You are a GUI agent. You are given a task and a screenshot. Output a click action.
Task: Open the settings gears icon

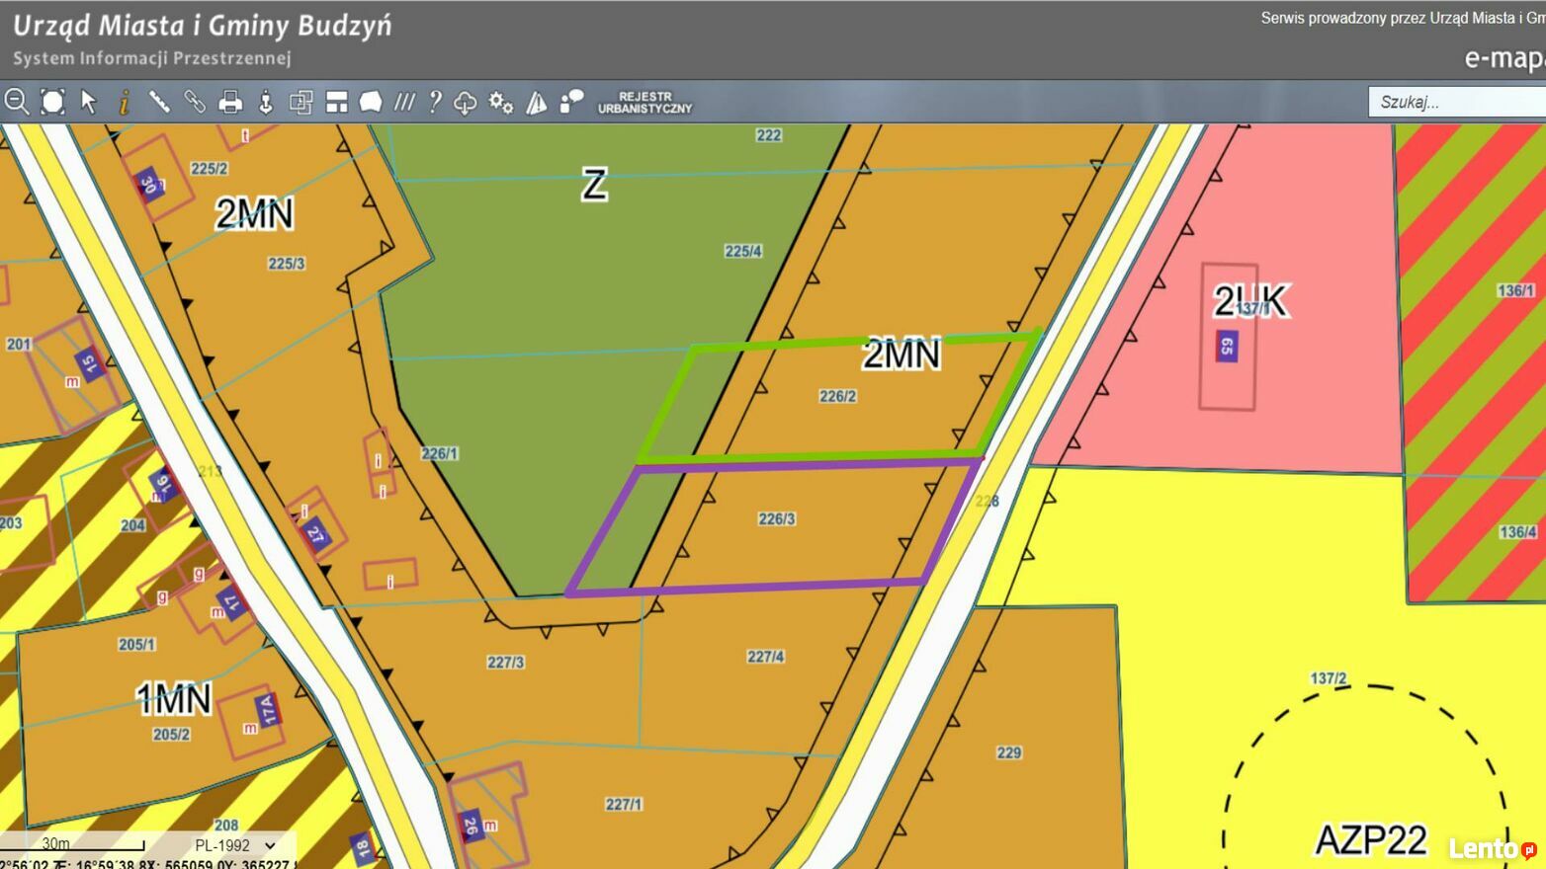(x=501, y=102)
